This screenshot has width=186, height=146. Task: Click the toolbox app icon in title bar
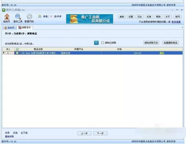[4, 10]
